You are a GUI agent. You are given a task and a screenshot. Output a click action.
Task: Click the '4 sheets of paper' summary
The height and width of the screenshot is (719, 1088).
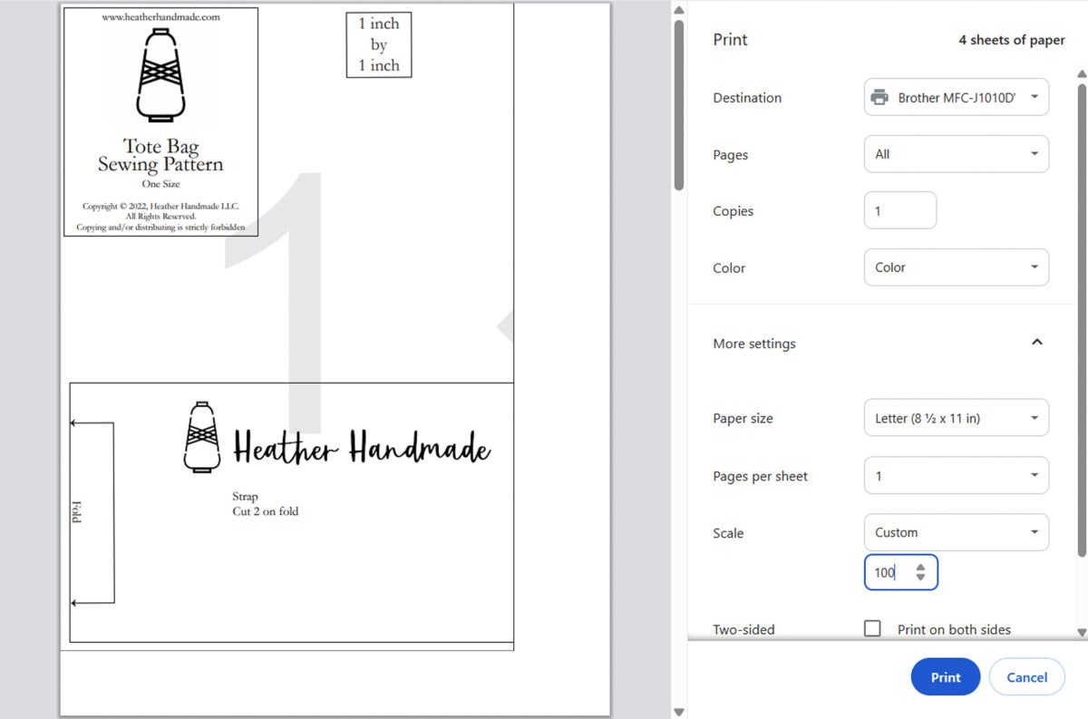1012,40
